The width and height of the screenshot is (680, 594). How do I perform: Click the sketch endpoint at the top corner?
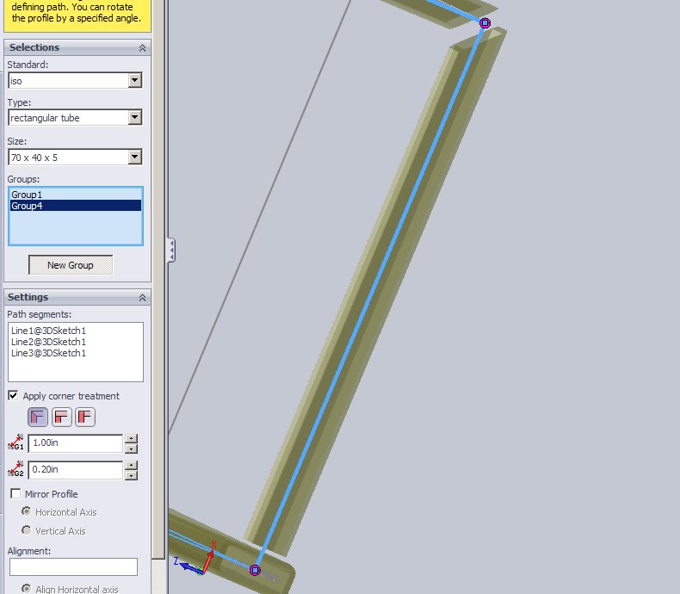[485, 23]
